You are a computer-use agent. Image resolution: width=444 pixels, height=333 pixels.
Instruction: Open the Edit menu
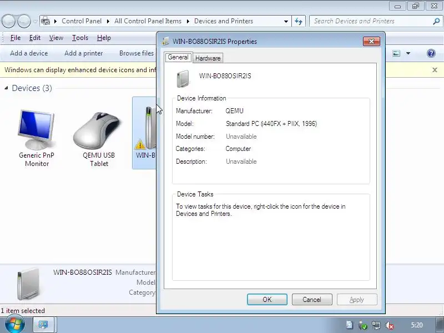pos(35,38)
